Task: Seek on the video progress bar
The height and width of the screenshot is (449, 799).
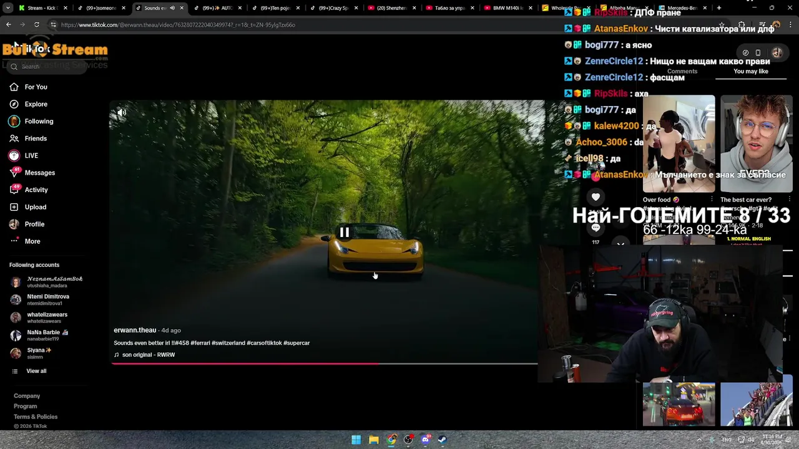Action: click(325, 364)
